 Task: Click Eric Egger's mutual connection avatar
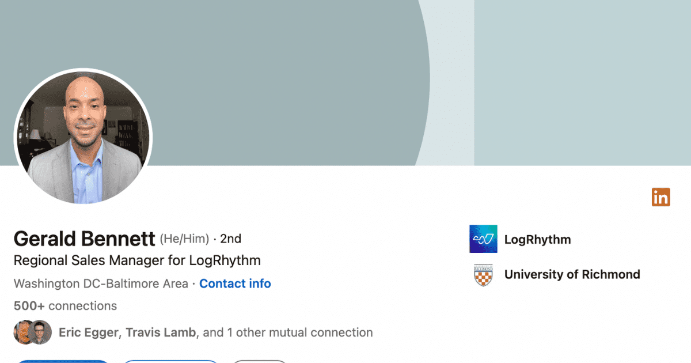(x=24, y=332)
